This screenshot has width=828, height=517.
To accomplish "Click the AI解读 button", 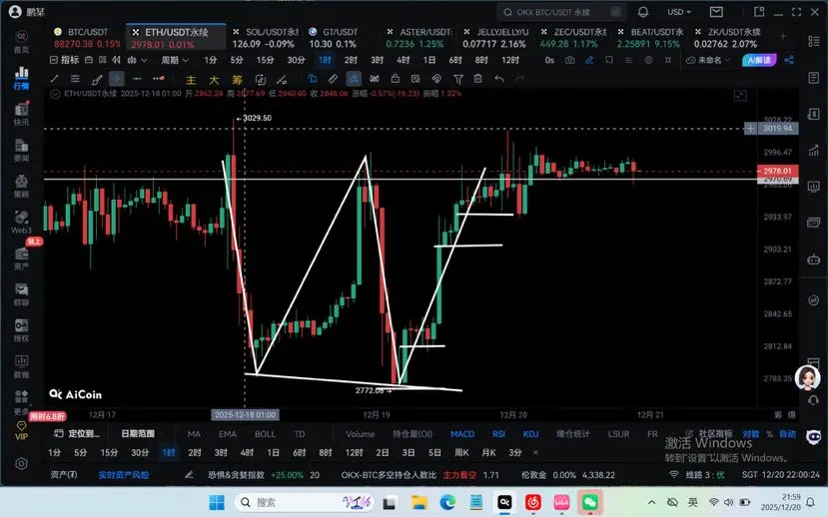I will (759, 60).
